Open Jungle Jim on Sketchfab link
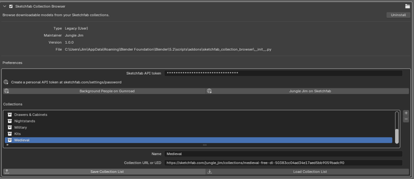 coord(307,91)
